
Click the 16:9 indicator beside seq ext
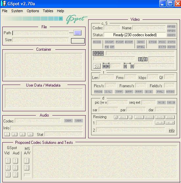(171, 103)
